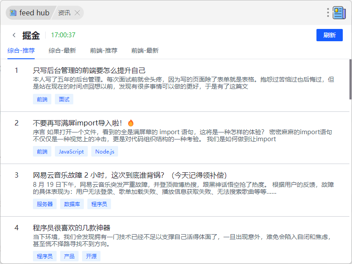Viewport: 352px width, 264px height.
Task: Click the vertical scrollbar thumb on right
Action: (350, 79)
